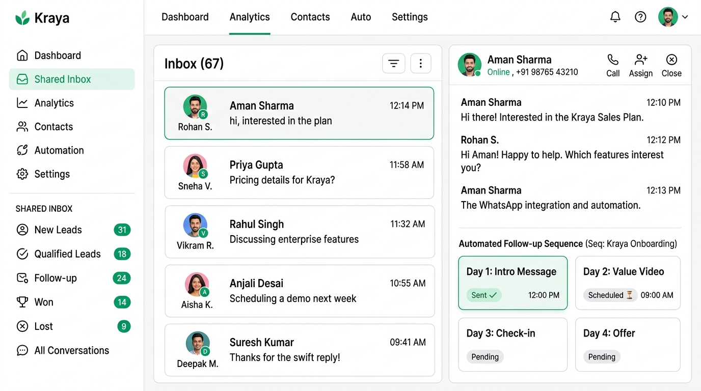
Task: Click the Lost count badge 9
Action: click(124, 326)
